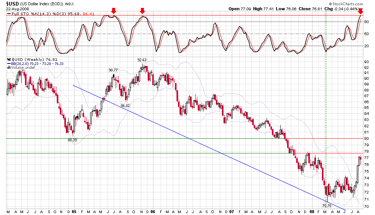Click the Open 77.09 value
The width and height of the screenshot is (375, 215).
(240, 9)
